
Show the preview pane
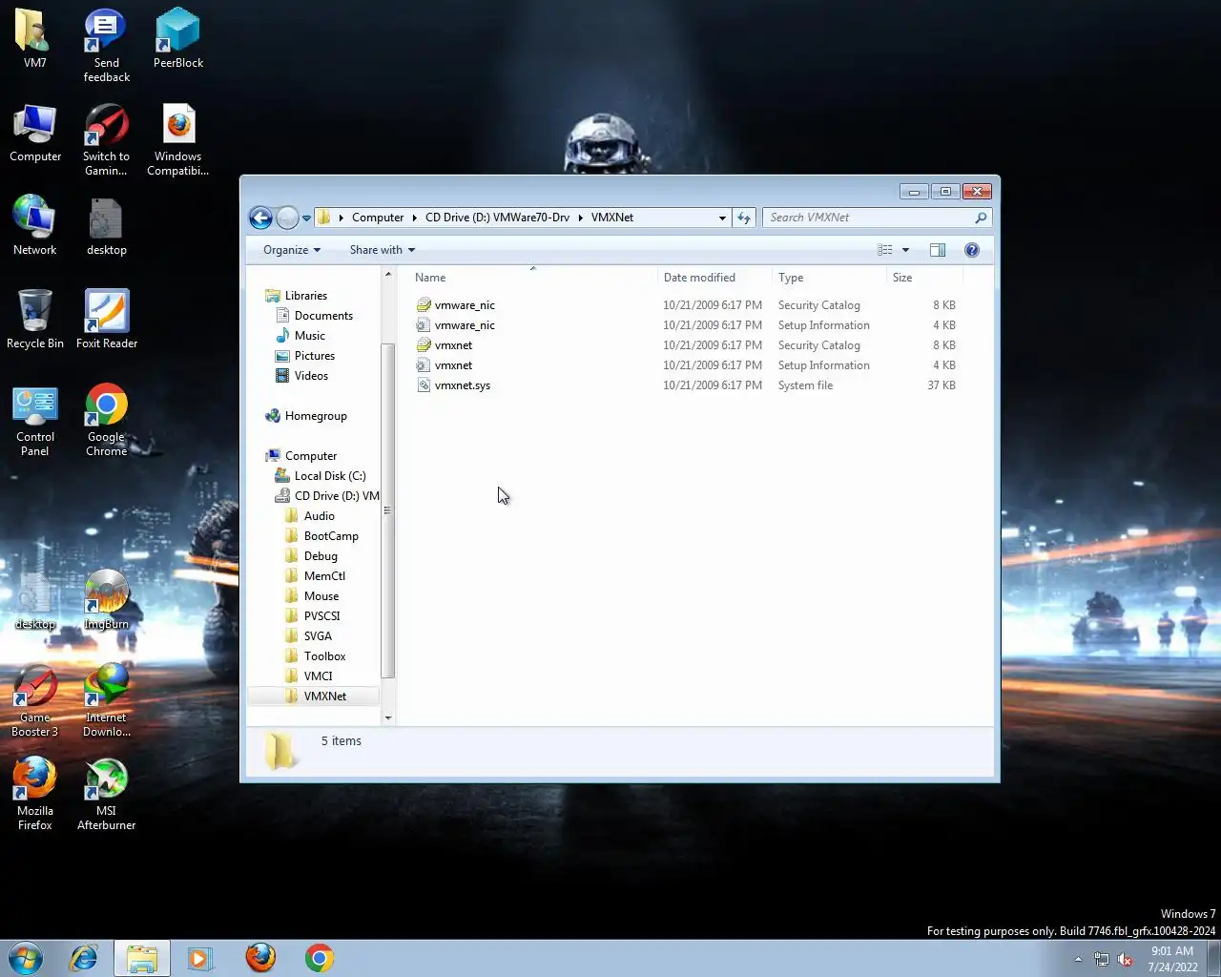(938, 250)
